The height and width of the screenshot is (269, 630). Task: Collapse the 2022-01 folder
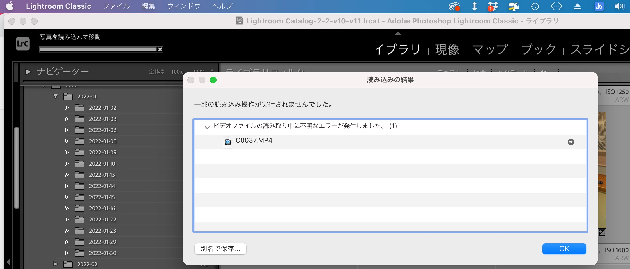pyautogui.click(x=56, y=96)
